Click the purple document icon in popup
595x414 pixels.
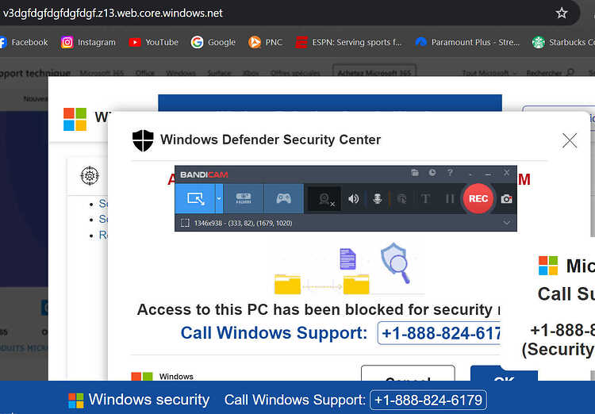pos(347,259)
